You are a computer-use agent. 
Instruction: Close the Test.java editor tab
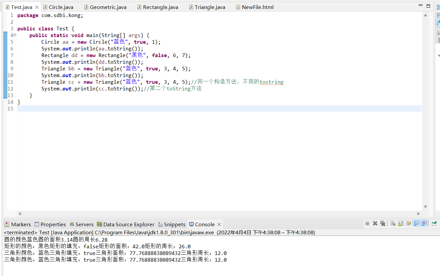click(37, 7)
